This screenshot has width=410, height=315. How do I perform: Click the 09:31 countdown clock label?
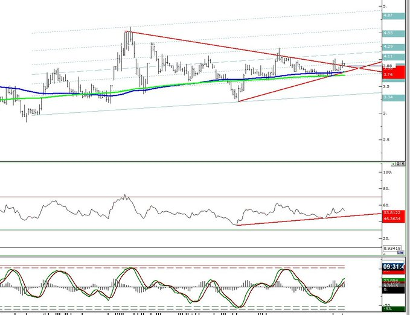[394, 267]
